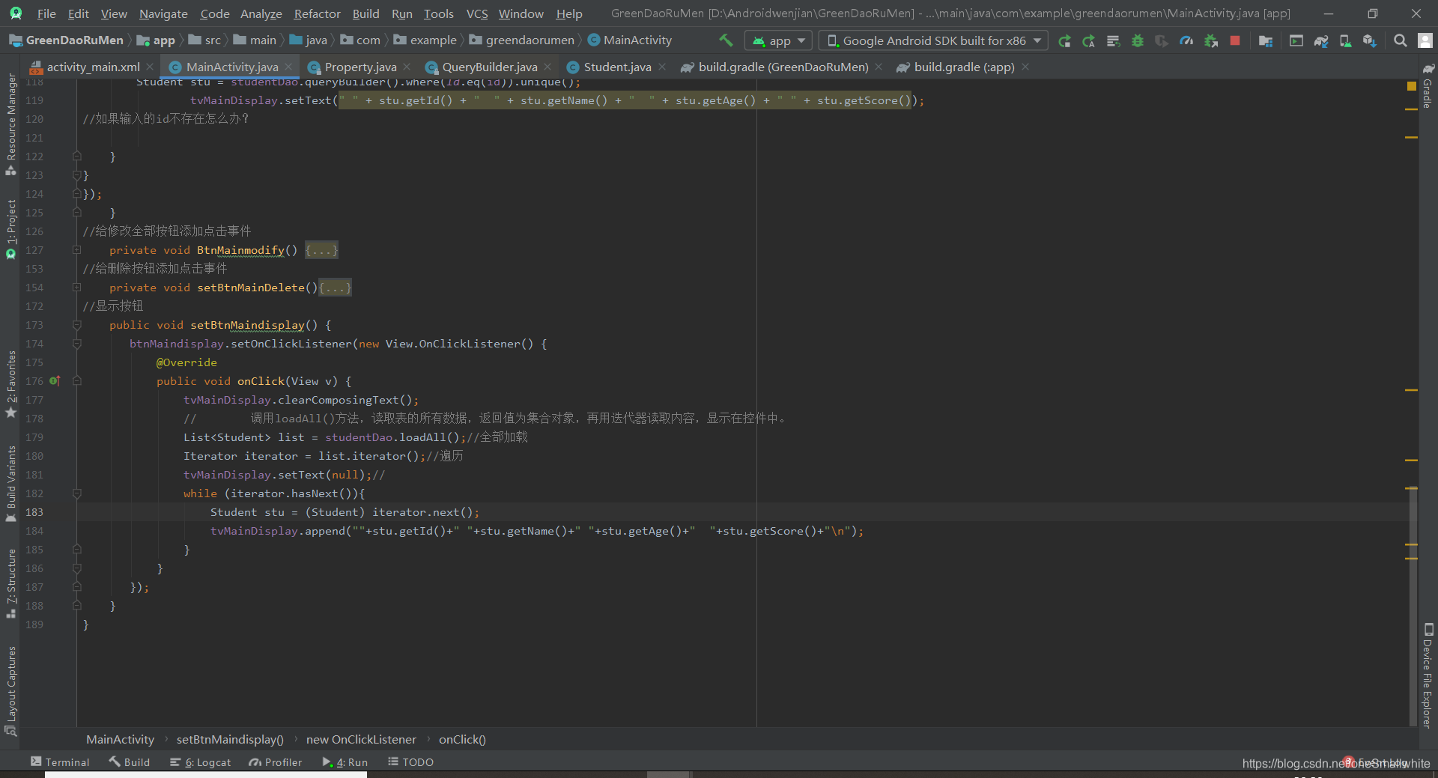Click the override gutter icon on line 176
Viewport: 1438px width, 778px height.
[55, 381]
